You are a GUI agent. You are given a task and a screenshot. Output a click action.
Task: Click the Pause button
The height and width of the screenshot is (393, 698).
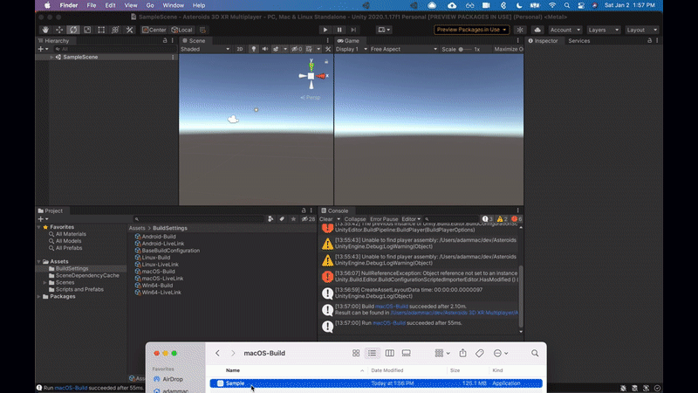[339, 30]
